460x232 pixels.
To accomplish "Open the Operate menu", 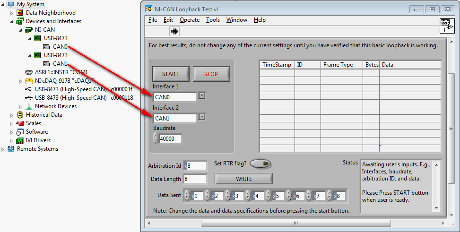I will 190,20.
